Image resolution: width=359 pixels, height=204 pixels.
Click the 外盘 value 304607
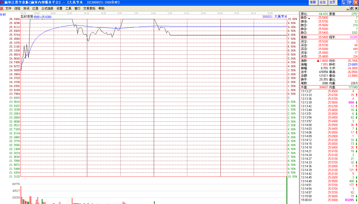coord(323,87)
